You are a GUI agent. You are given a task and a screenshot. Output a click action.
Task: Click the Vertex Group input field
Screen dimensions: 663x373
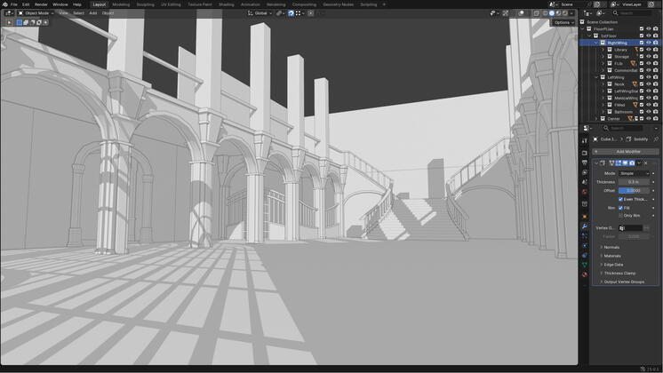[630, 228]
